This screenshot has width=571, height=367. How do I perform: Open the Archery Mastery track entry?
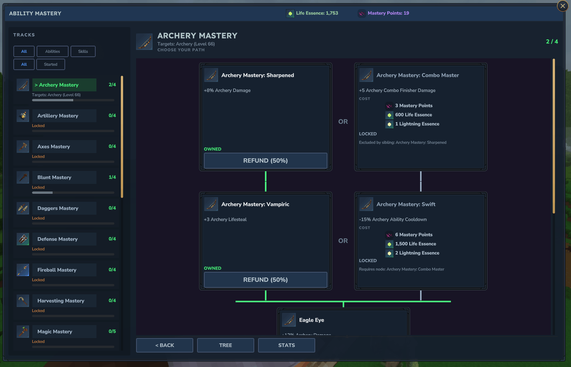pos(66,90)
